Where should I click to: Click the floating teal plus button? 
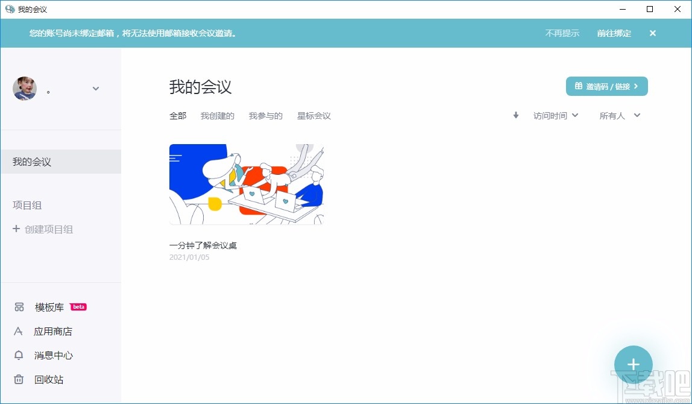(633, 364)
